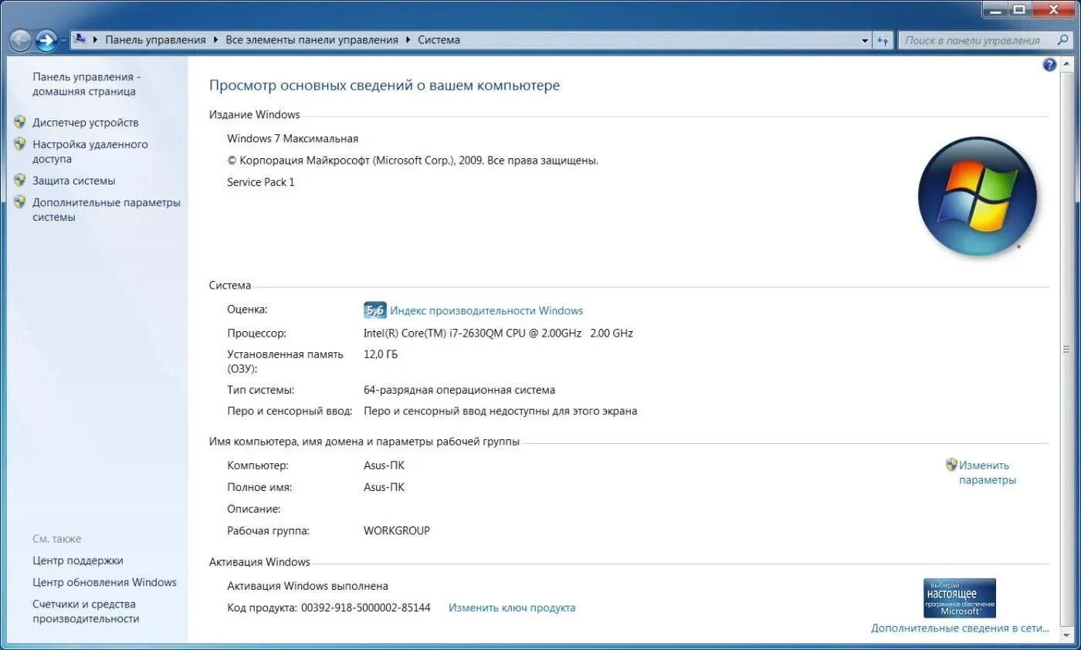Screen dimensions: 1081x650
Task: Open Индекс производительности Windows link
Action: 486,310
